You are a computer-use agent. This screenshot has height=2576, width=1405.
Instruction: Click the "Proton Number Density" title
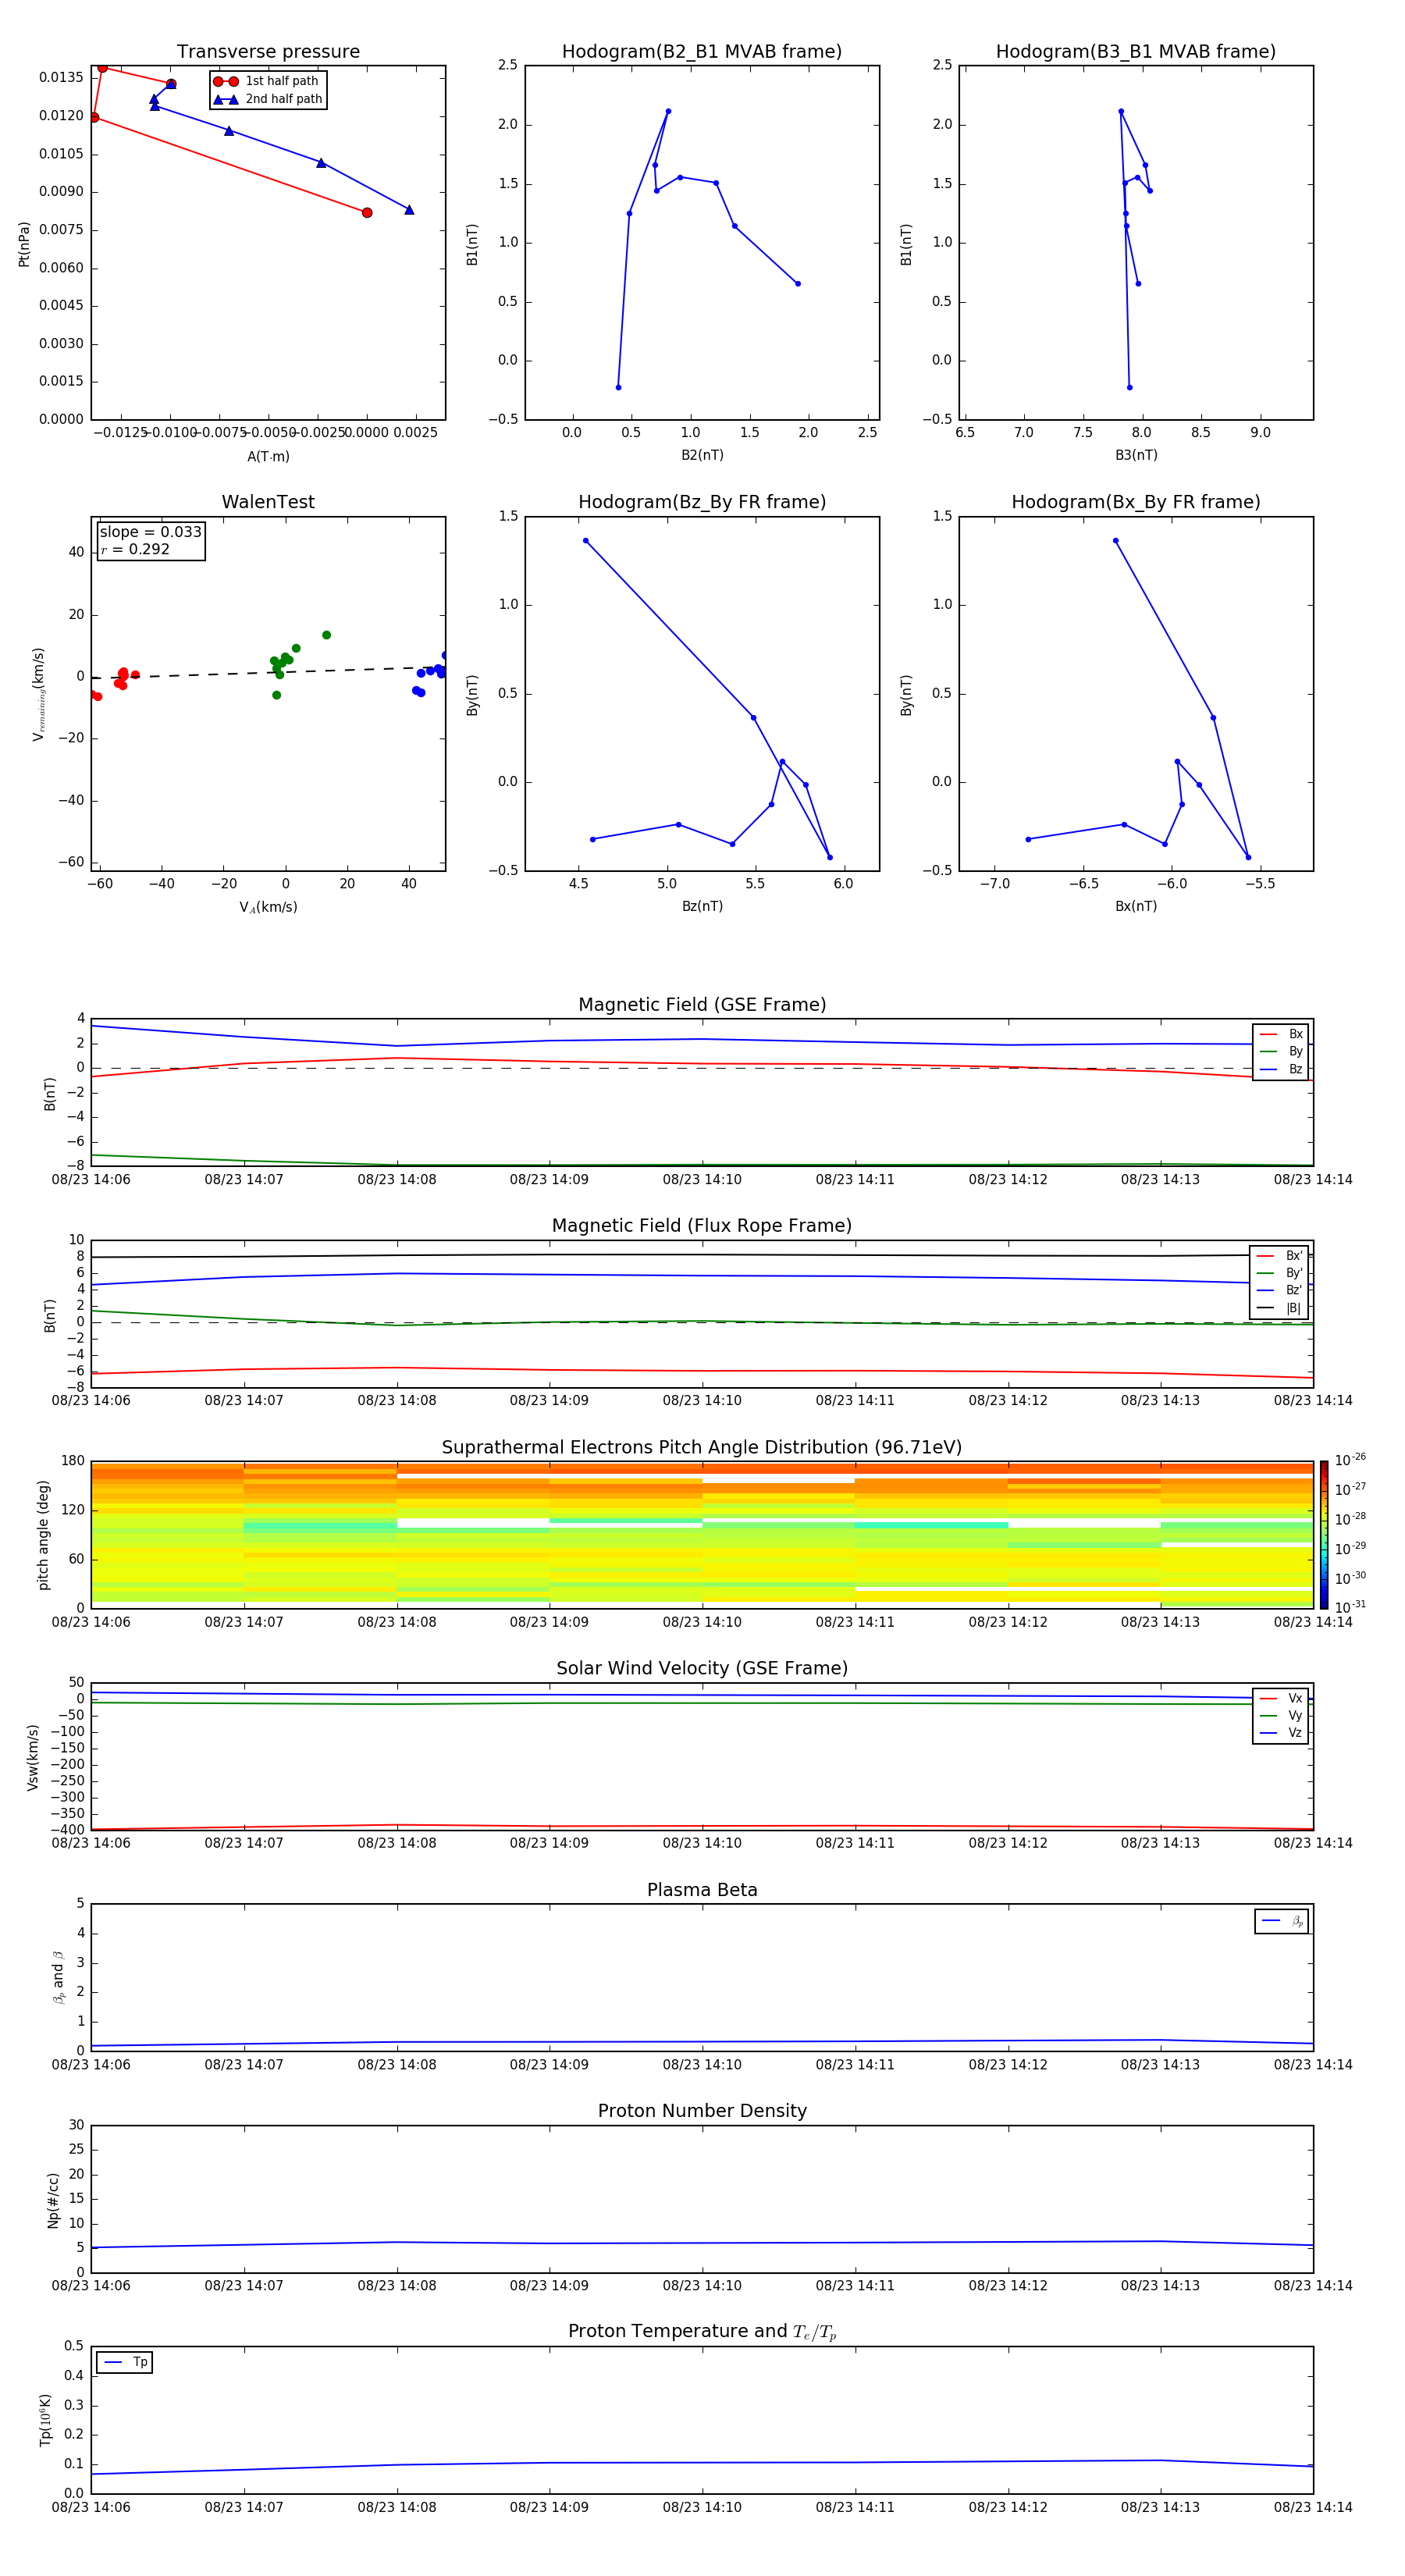point(702,2111)
